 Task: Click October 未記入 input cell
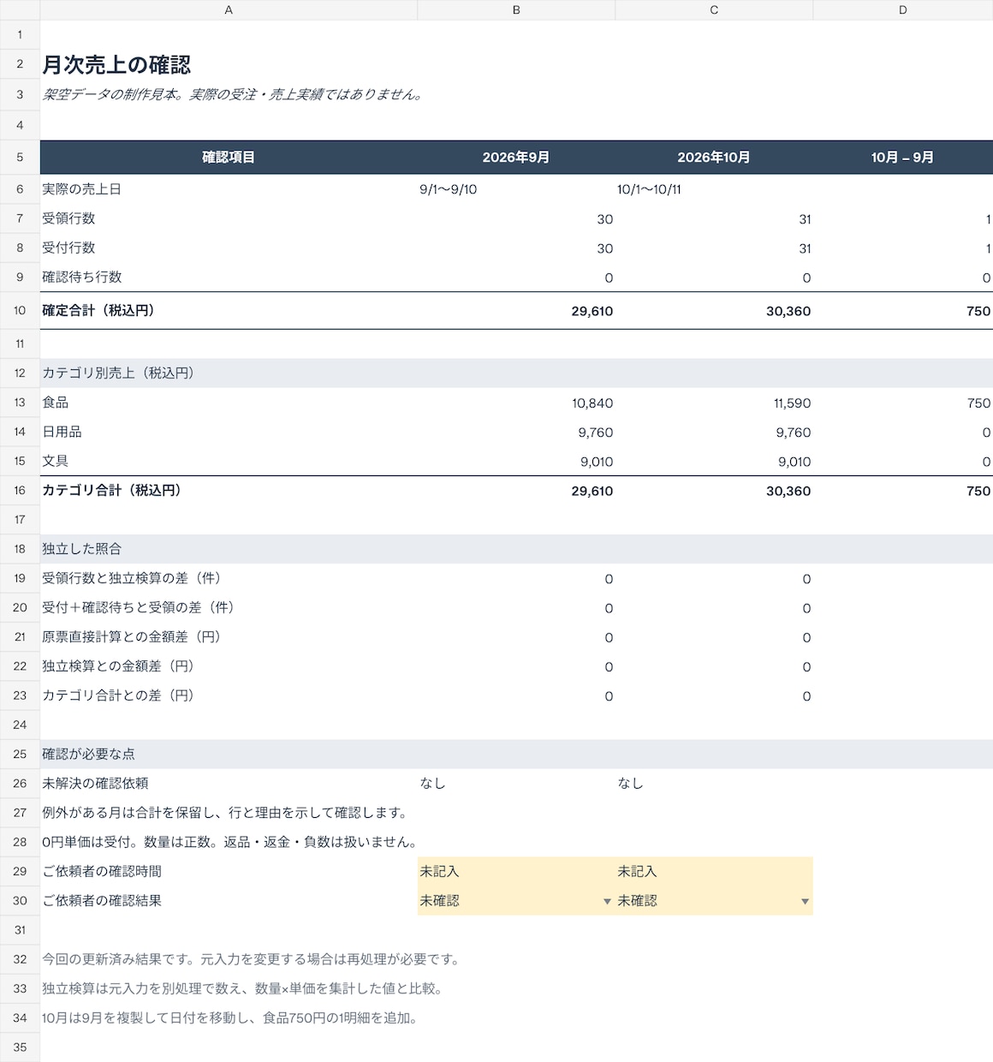coord(714,871)
